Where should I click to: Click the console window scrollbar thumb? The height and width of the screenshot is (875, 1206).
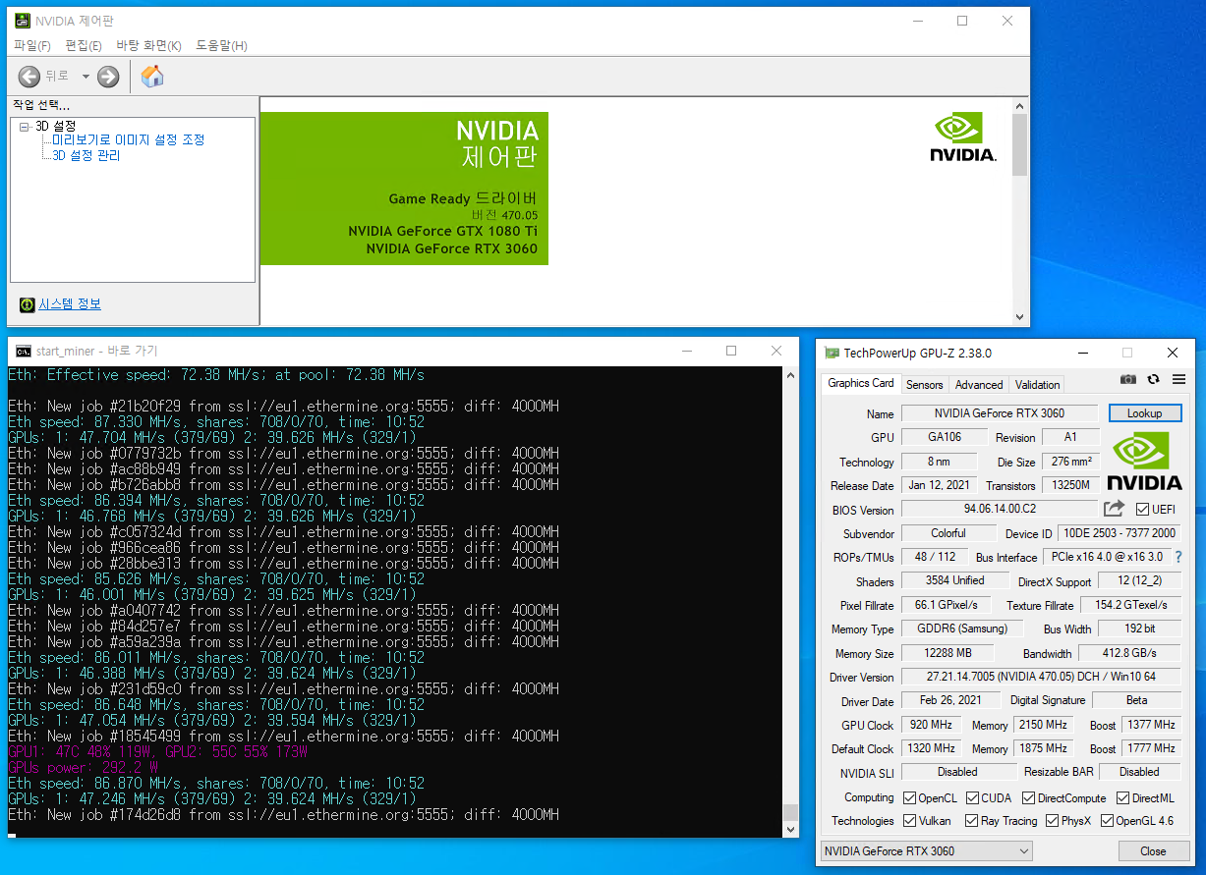(x=791, y=812)
